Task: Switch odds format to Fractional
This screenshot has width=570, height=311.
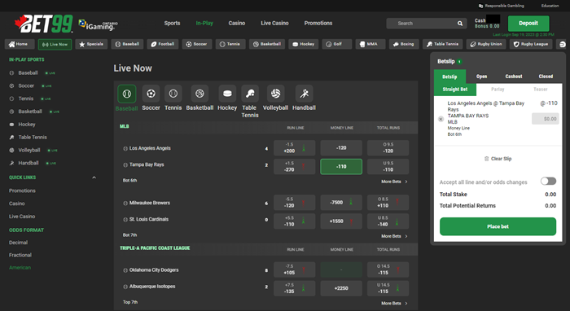Action: click(x=20, y=255)
